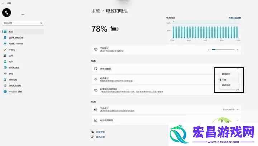Click the 78% battery percentage
Viewport: 258px width, 146px height.
tap(99, 29)
